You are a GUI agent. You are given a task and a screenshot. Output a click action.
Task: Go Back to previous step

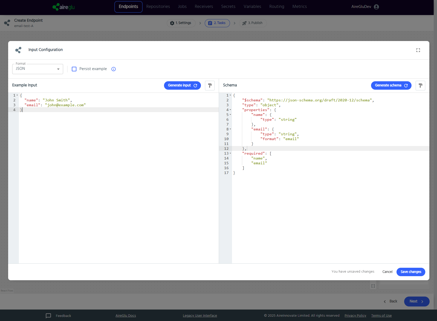[391, 301]
